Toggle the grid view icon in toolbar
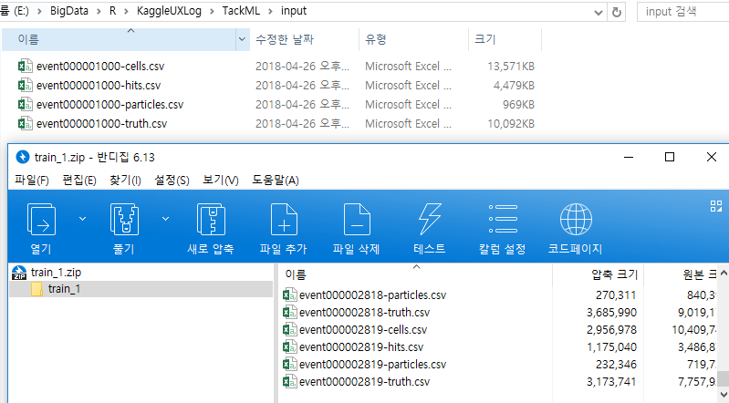The height and width of the screenshot is (403, 729). point(716,206)
